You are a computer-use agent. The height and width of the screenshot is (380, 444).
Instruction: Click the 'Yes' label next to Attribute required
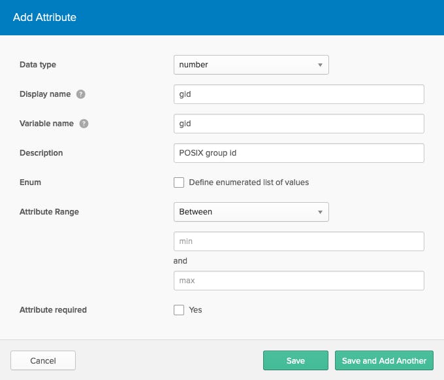coord(195,310)
